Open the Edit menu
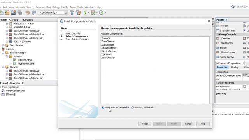The image size is (249, 140). (5, 7)
